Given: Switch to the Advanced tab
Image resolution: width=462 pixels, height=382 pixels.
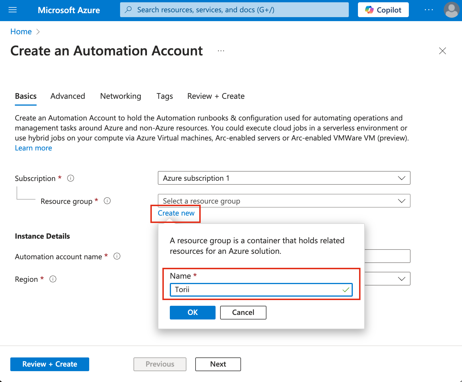Looking at the screenshot, I should 68,96.
